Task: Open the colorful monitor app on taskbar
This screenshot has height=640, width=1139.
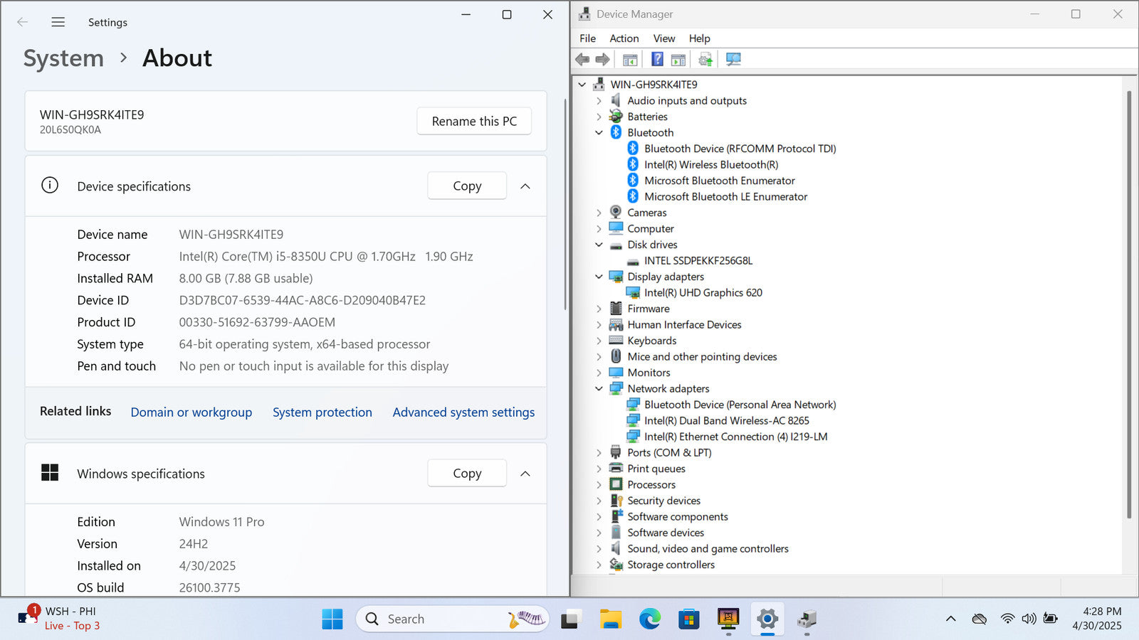Action: (x=728, y=619)
